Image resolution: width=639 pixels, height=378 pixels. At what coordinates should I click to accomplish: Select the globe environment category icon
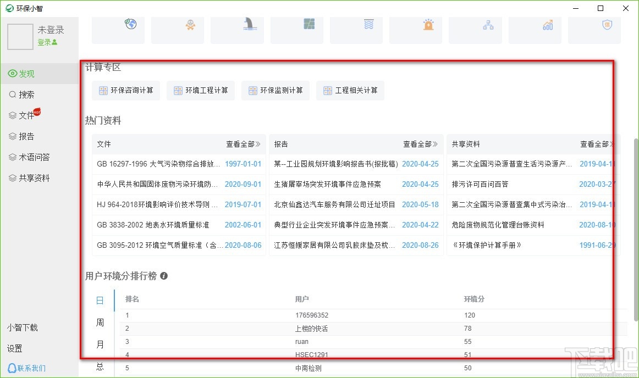click(130, 24)
